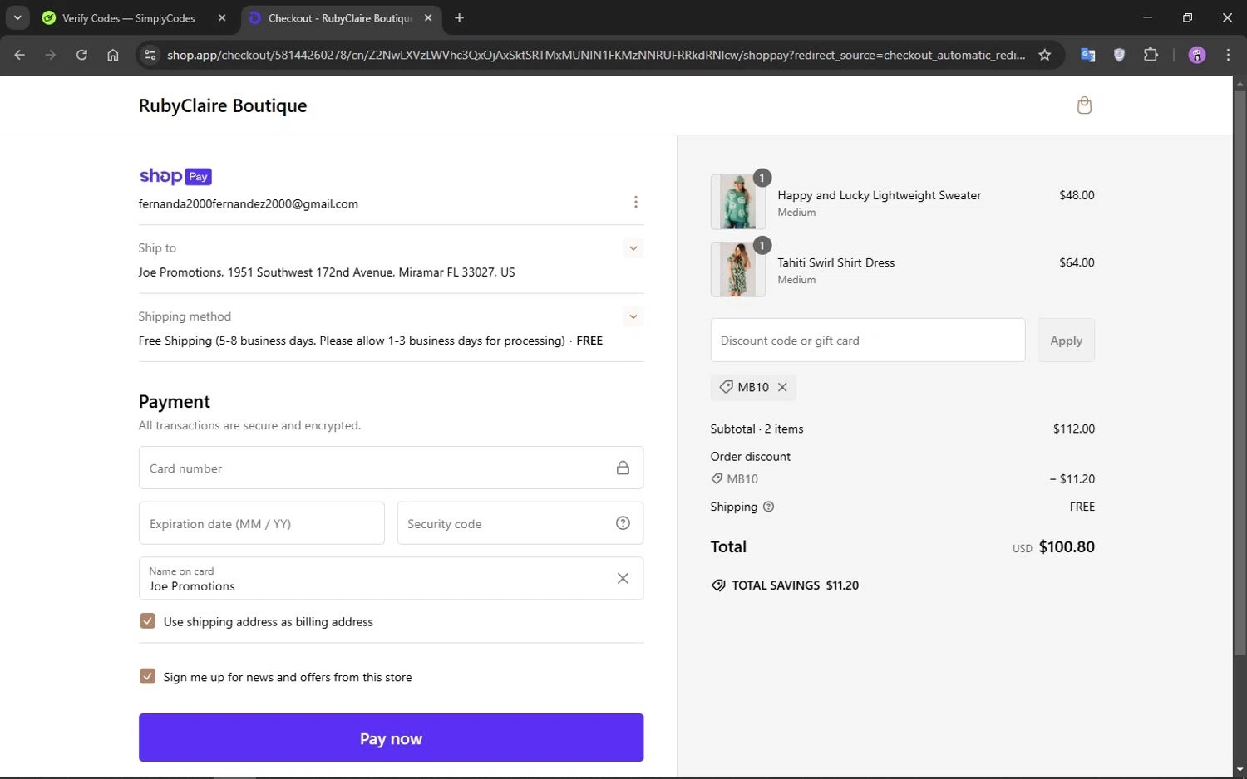
Task: Remove the MB10 discount code tag
Action: pyautogui.click(x=782, y=387)
